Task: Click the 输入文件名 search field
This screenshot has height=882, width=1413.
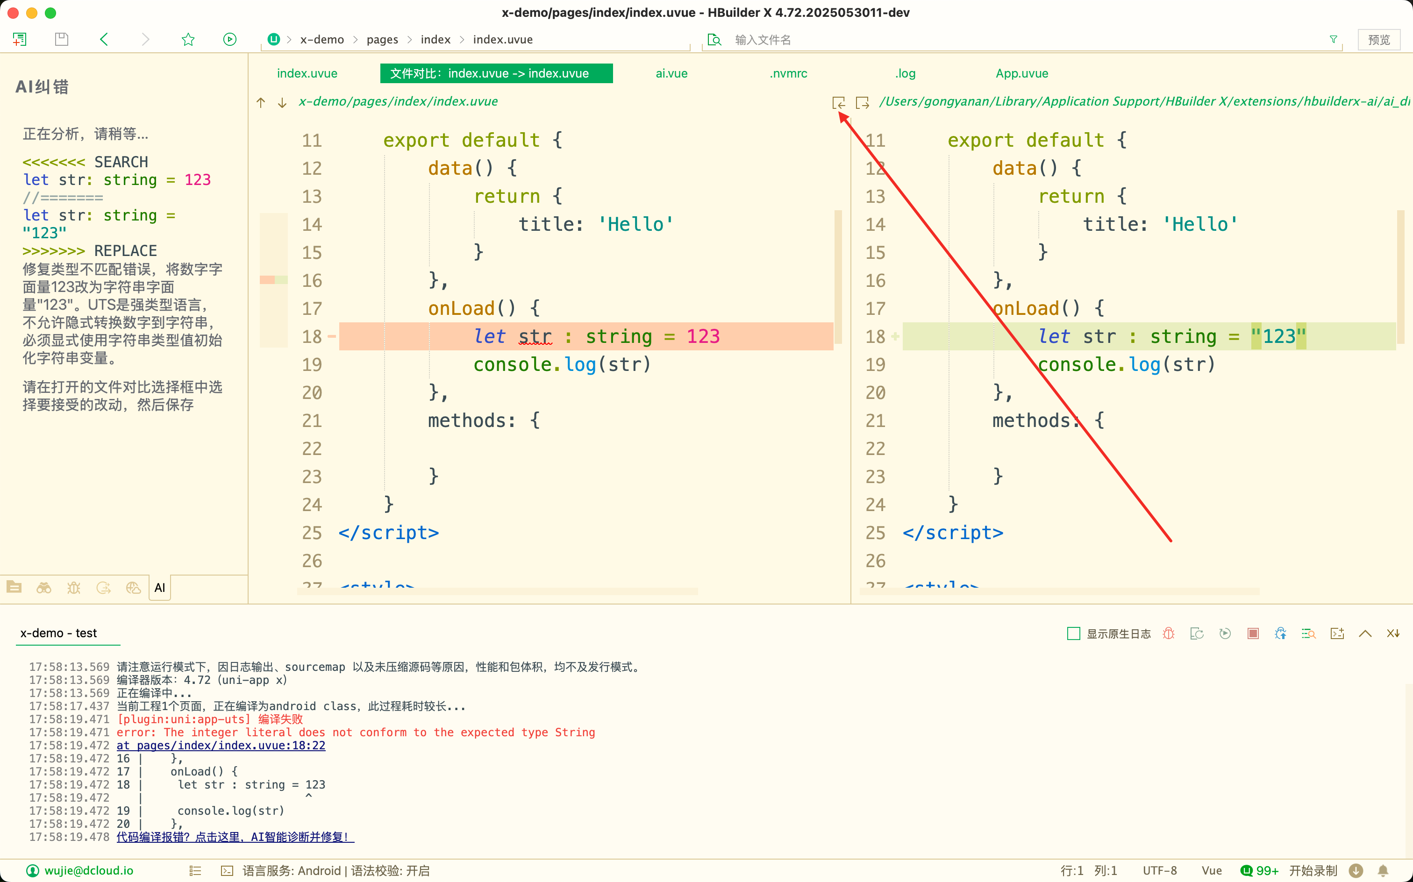Action: [1021, 39]
